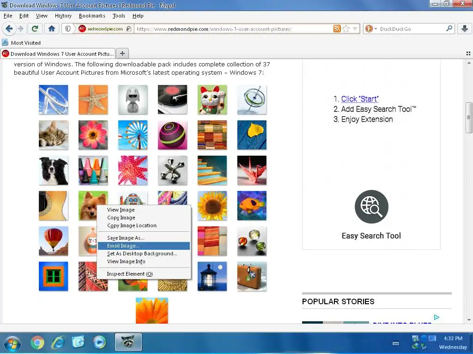Open Windows Media Player taskbar icon
This screenshot has height=354, width=473.
click(99, 342)
